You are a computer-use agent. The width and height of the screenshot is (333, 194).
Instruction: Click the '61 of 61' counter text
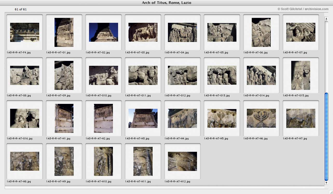pyautogui.click(x=21, y=9)
